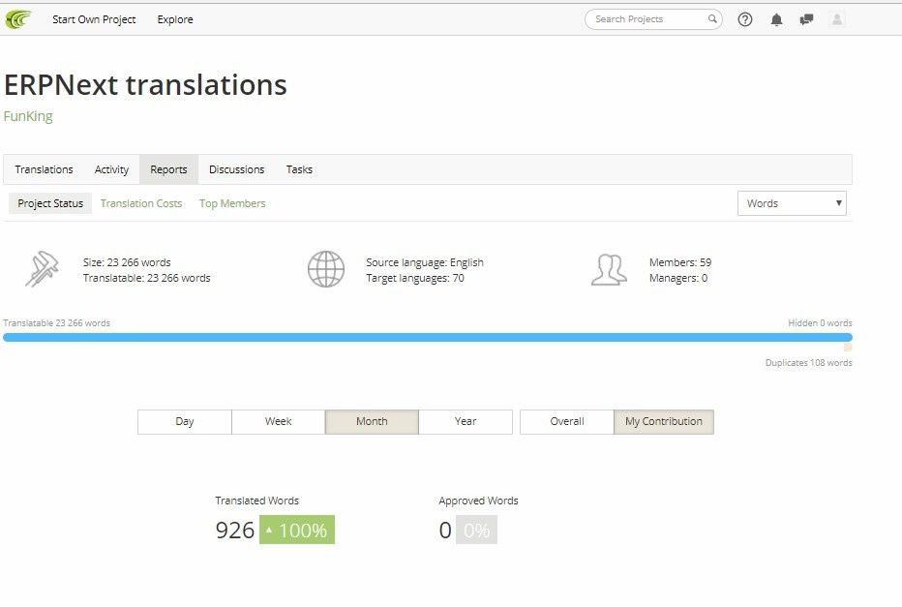
Task: Switch to the Overall view toggle
Action: pos(566,422)
